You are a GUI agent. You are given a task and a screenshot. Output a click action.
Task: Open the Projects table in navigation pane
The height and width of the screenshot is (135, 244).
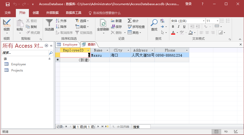[x=17, y=70]
